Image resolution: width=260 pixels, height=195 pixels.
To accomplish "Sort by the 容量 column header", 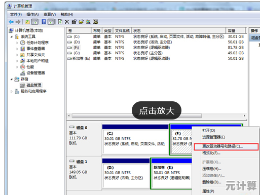I will (236, 31).
